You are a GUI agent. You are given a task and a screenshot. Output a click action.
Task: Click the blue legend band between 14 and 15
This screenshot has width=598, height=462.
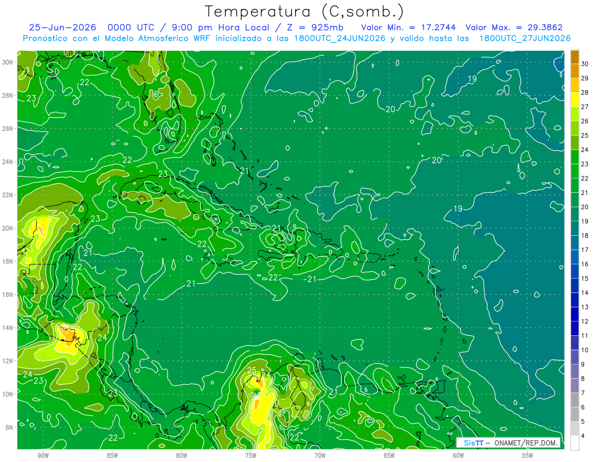click(x=575, y=286)
